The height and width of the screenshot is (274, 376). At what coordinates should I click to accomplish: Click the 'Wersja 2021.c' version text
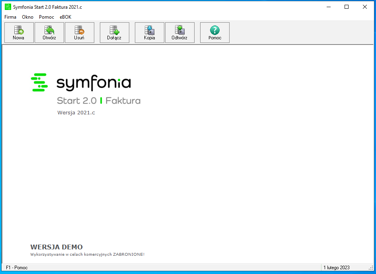click(x=76, y=112)
